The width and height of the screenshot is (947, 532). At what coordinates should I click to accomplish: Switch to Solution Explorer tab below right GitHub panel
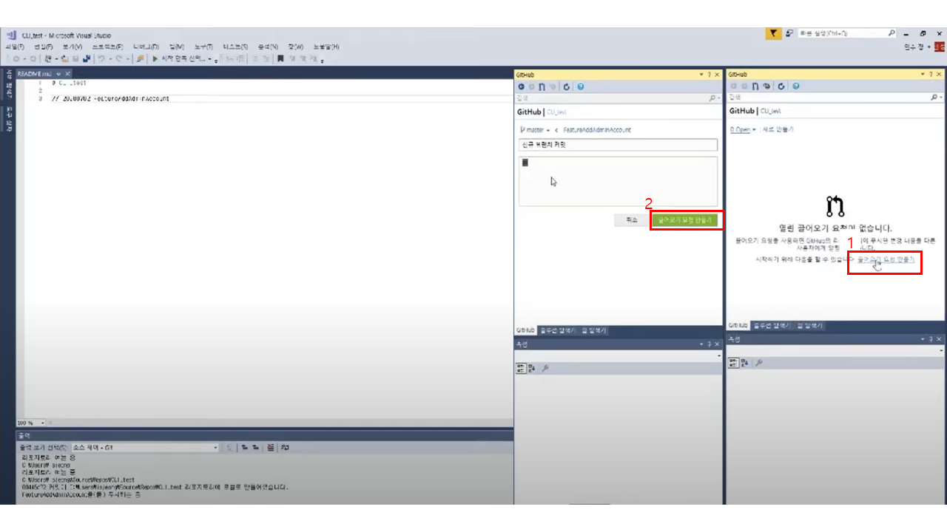(772, 325)
